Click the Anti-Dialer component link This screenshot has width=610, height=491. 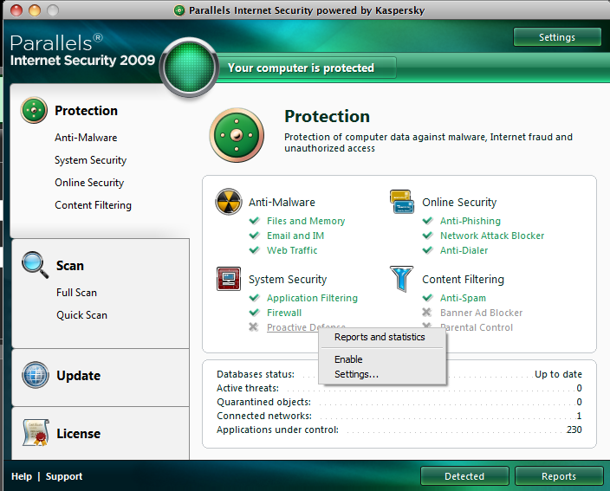[x=464, y=250]
